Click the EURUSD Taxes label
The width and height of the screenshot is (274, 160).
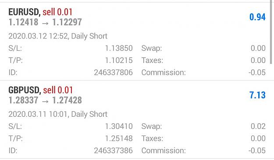[152, 60]
